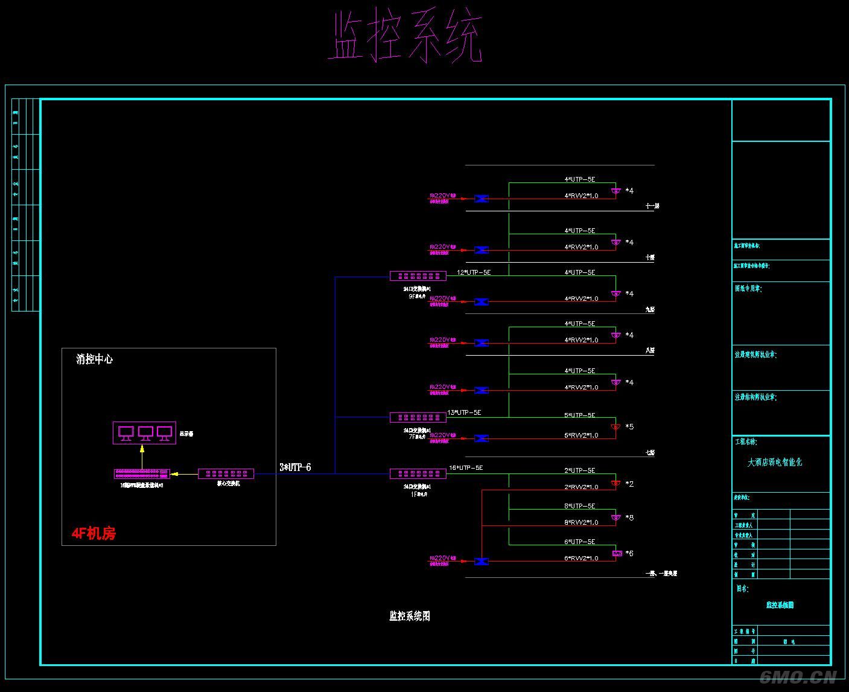Click the 6*RVV2*1.0 power cable label
Viewport: 849px width, 692px height.
click(581, 559)
